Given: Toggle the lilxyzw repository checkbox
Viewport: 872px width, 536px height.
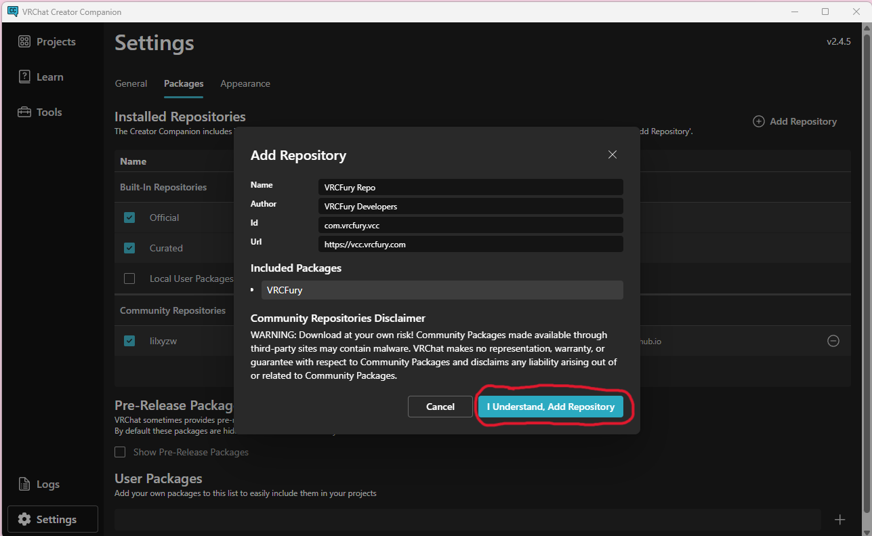Looking at the screenshot, I should pyautogui.click(x=129, y=341).
